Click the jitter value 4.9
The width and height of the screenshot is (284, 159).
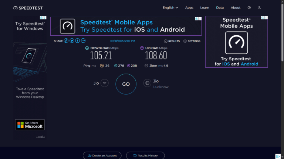click(166, 66)
